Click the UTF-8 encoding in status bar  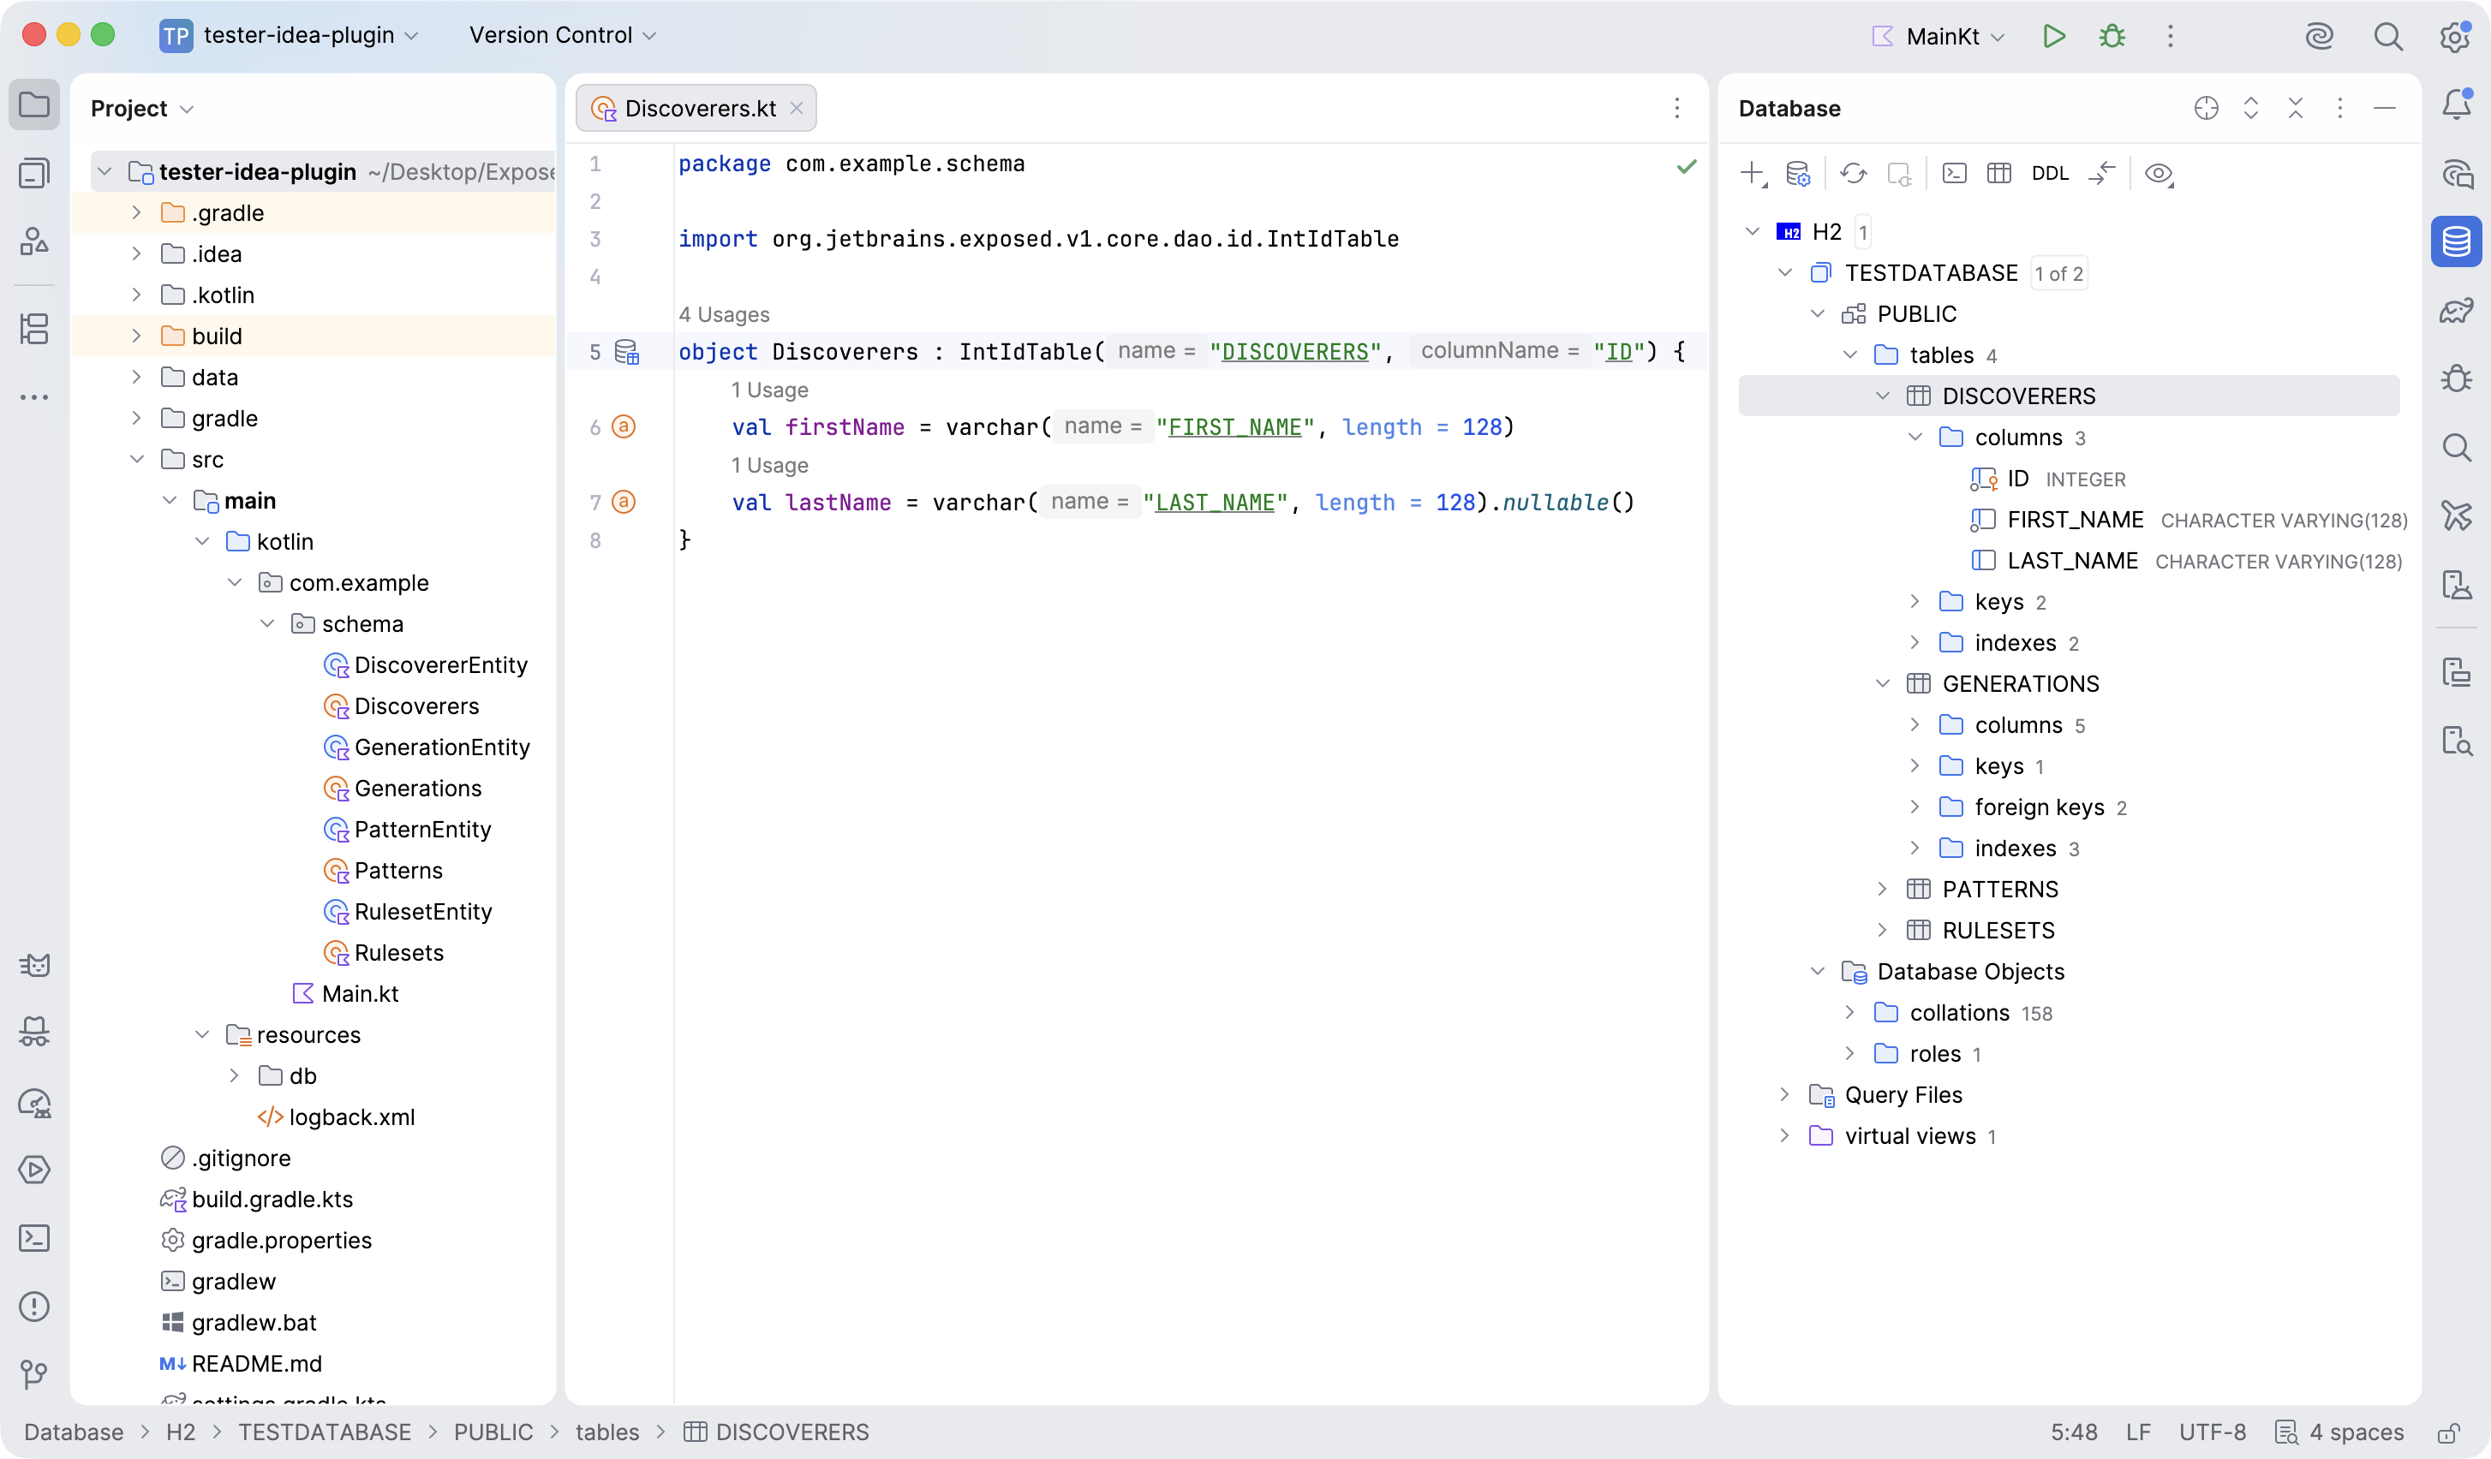(x=2213, y=1432)
